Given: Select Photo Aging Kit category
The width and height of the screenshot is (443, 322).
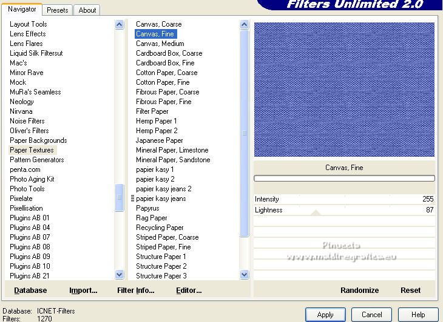Looking at the screenshot, I should 32,179.
